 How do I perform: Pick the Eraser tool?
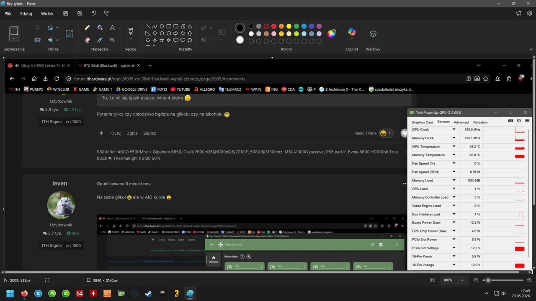pyautogui.click(x=87, y=40)
